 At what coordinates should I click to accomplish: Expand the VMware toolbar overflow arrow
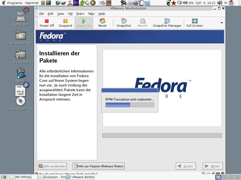tap(222, 23)
